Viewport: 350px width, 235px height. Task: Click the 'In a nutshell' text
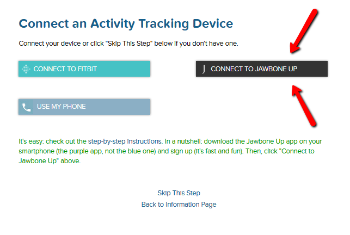pos(183,141)
